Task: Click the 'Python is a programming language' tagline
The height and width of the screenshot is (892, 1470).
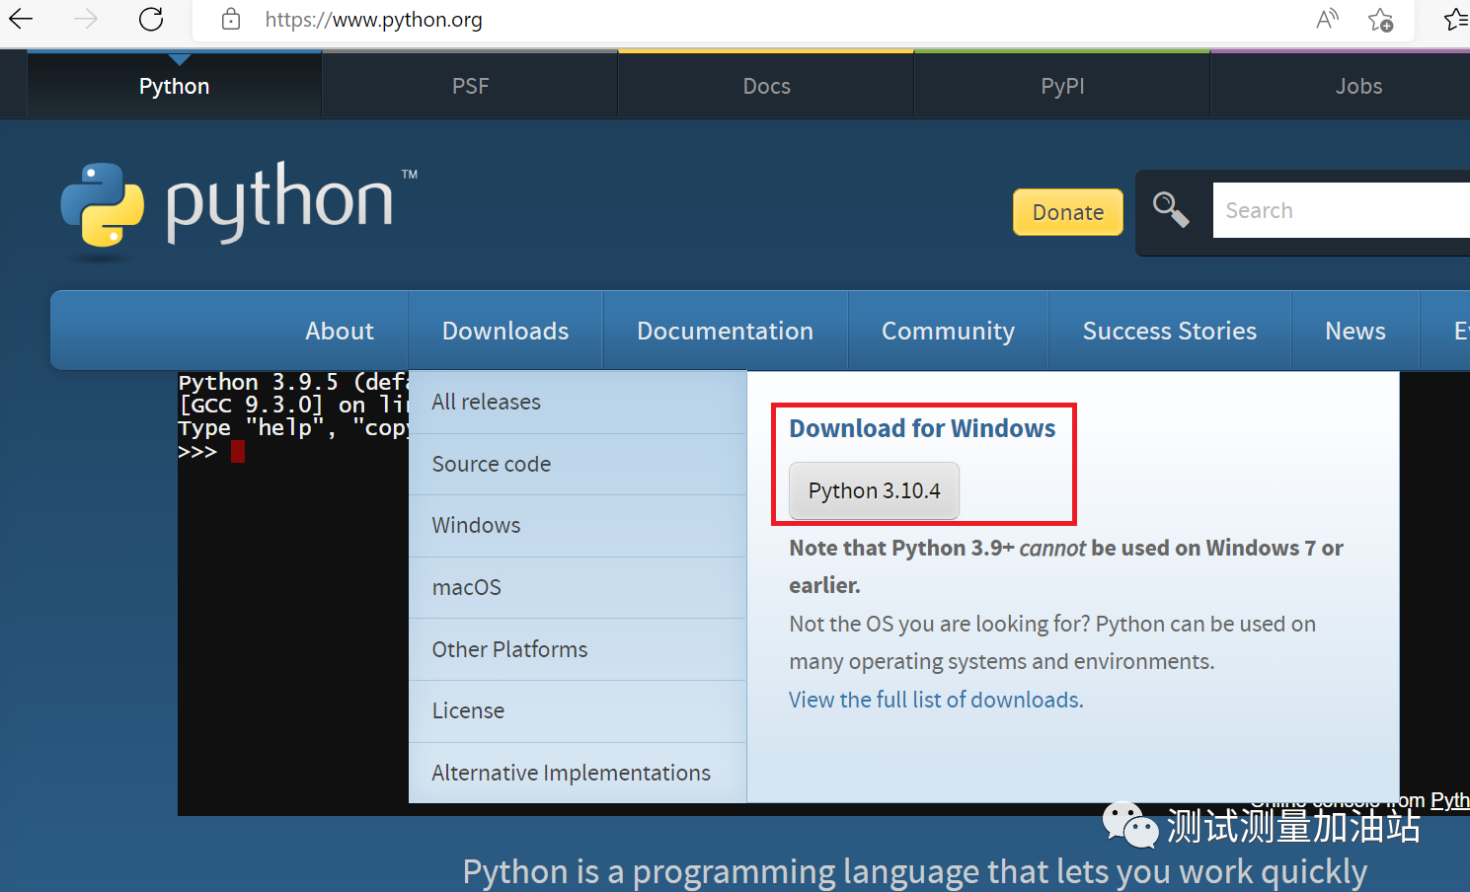Action: 914,872
